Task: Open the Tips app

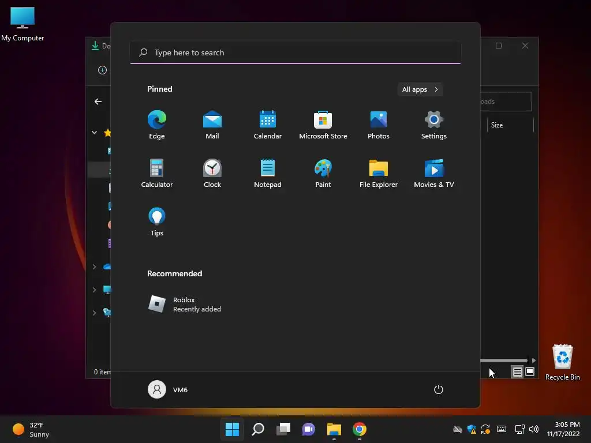Action: coord(157,222)
